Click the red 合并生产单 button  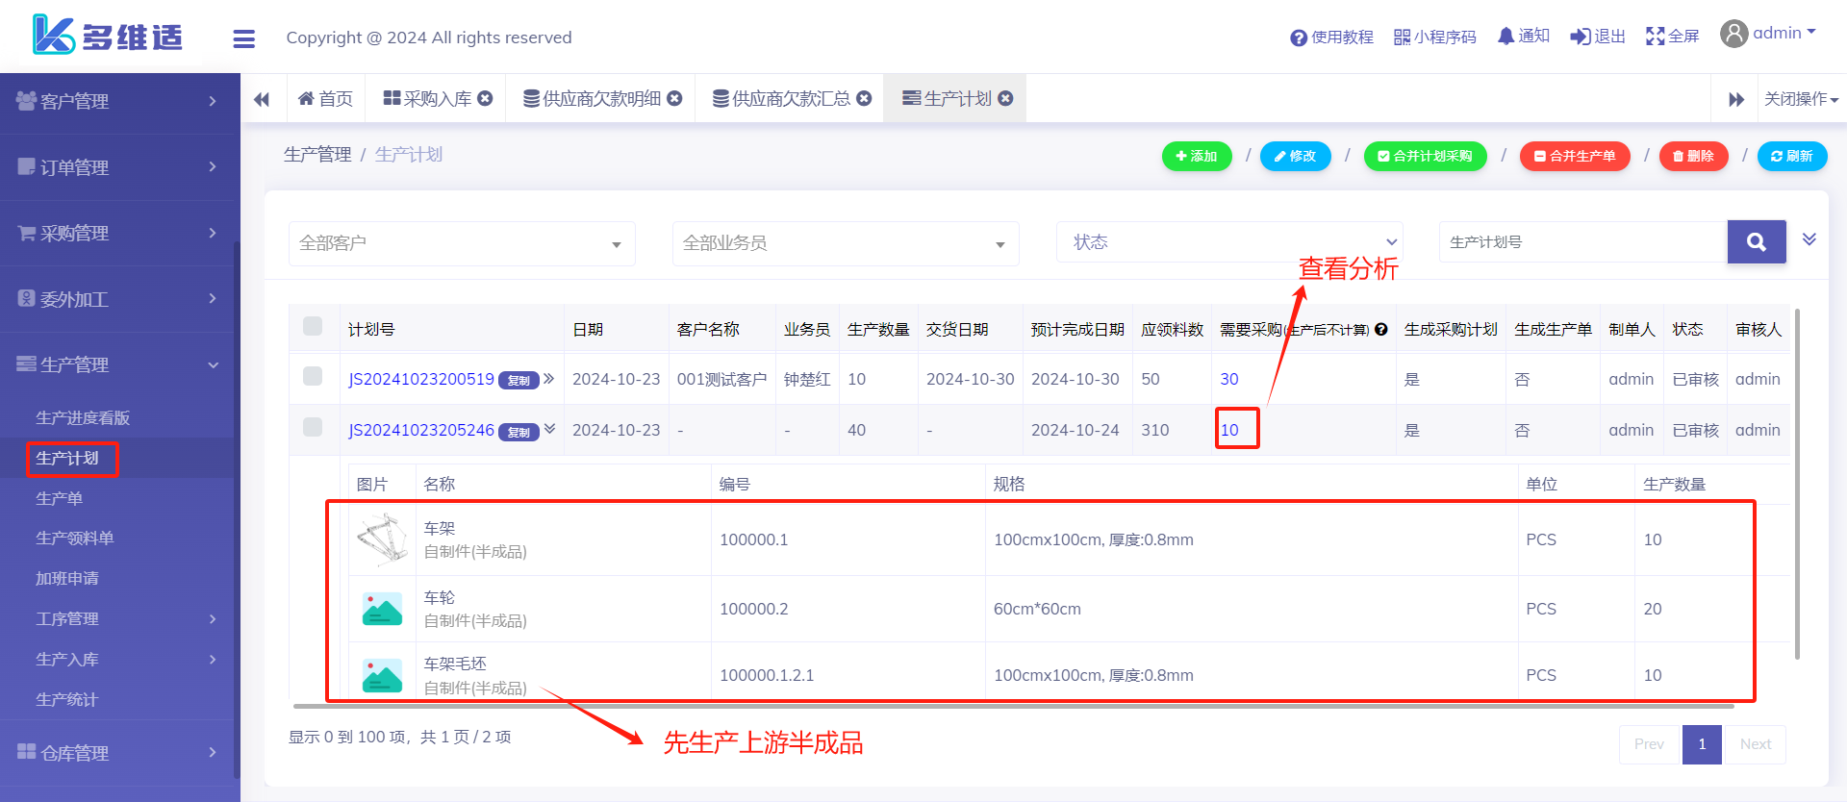(1574, 156)
